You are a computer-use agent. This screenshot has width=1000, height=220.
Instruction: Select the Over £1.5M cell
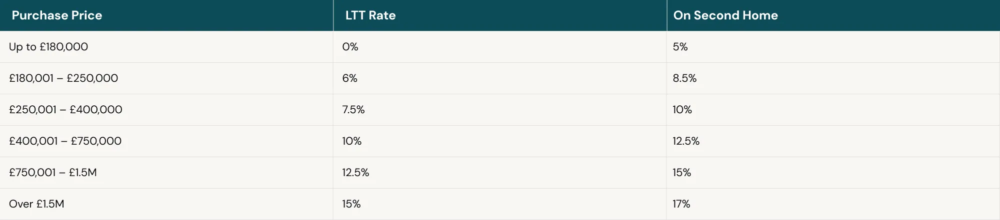36,204
